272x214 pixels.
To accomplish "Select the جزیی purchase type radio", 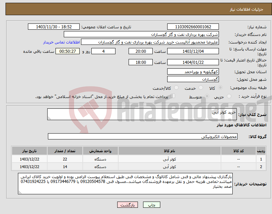I will pyautogui.click(x=229, y=96).
